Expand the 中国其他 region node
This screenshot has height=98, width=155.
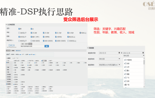125,60
